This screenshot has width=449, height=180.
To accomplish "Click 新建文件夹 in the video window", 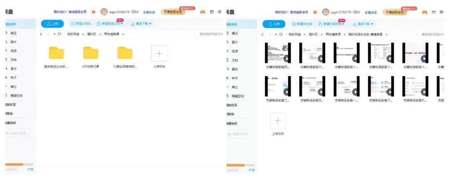I will coord(303,24).
